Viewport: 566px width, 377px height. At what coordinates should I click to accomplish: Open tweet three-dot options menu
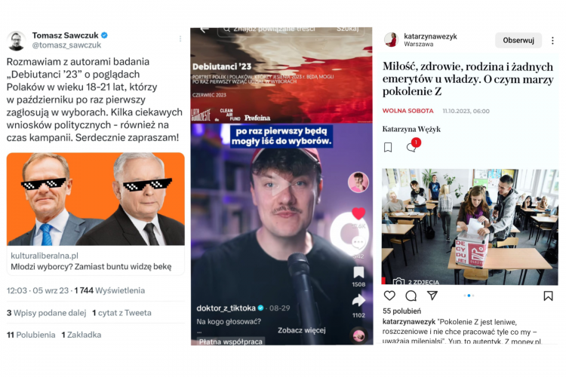coord(180,38)
